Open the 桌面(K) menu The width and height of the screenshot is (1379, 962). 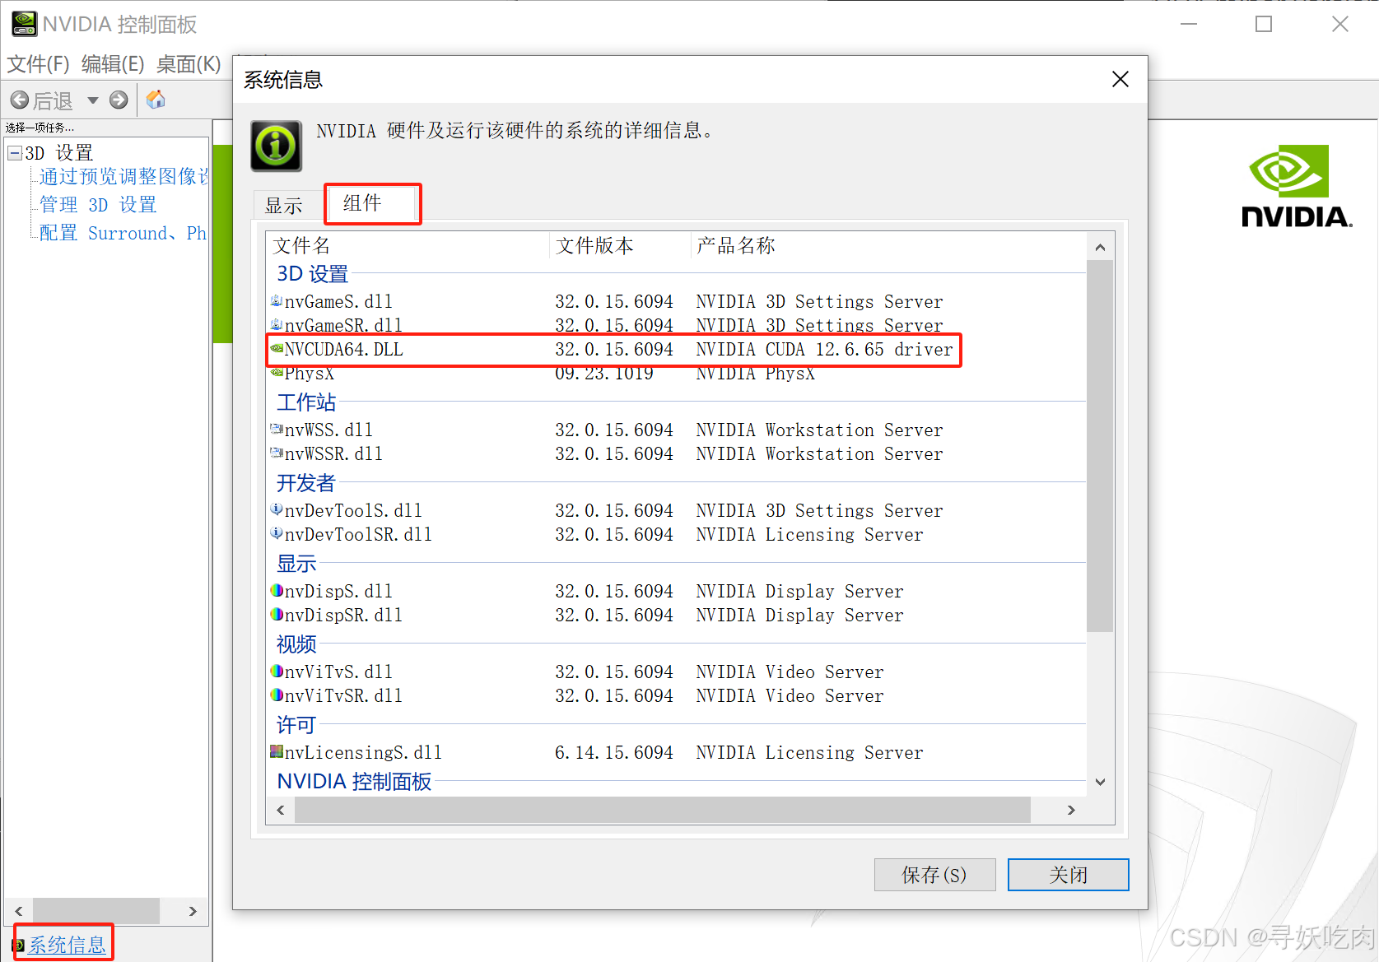(x=189, y=64)
